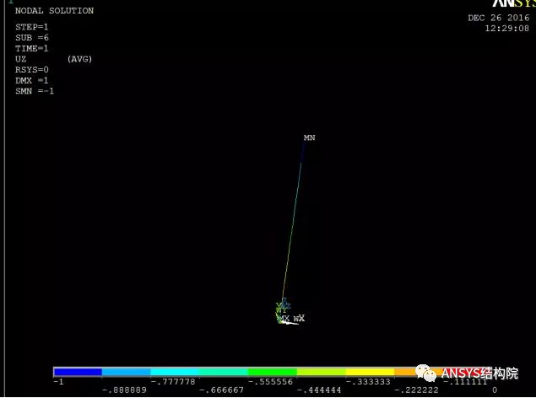Click the DEC 26 2016 date stamp
This screenshot has height=398, width=536.
499,18
